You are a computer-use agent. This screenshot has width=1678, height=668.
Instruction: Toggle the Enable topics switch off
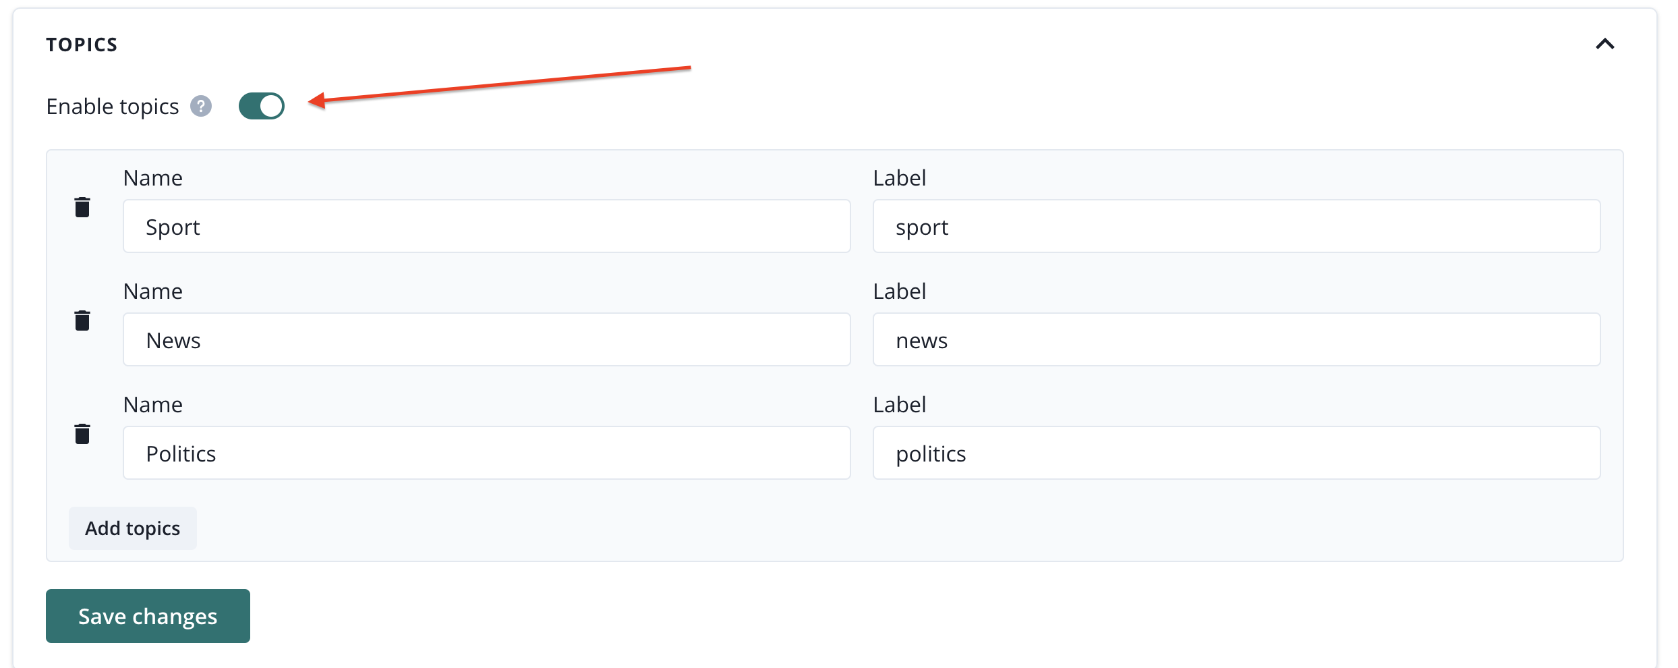(262, 107)
